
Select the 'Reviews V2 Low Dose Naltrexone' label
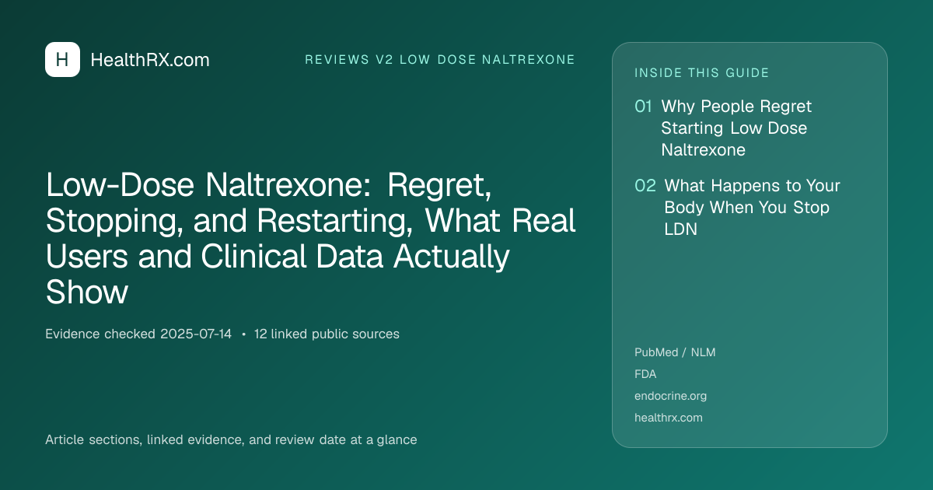click(x=440, y=60)
